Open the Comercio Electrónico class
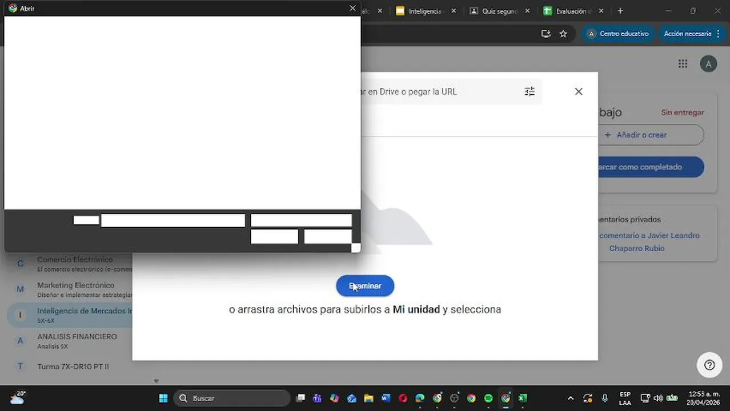The height and width of the screenshot is (411, 730). coord(74,263)
